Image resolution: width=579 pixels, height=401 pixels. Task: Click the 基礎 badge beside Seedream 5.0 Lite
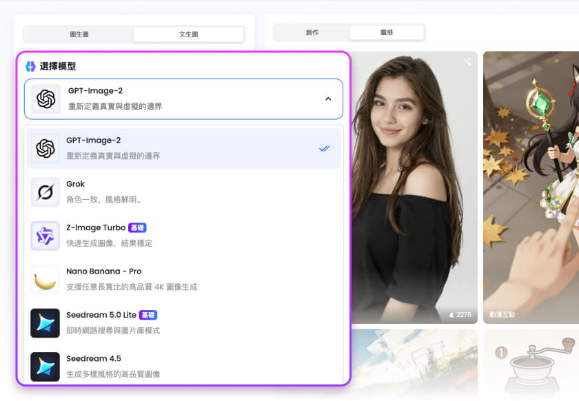148,315
